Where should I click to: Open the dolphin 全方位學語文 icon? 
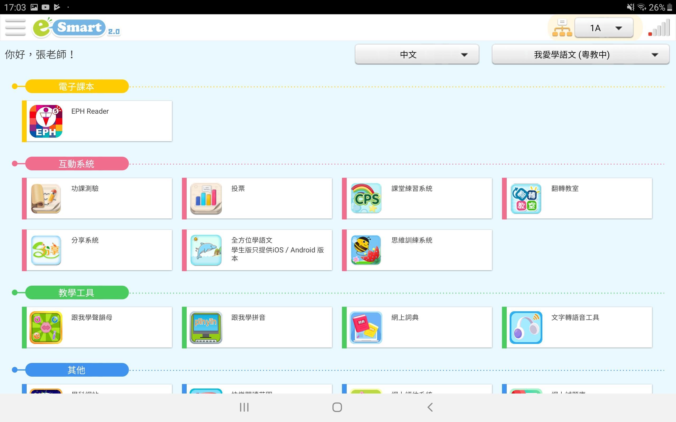pyautogui.click(x=206, y=250)
